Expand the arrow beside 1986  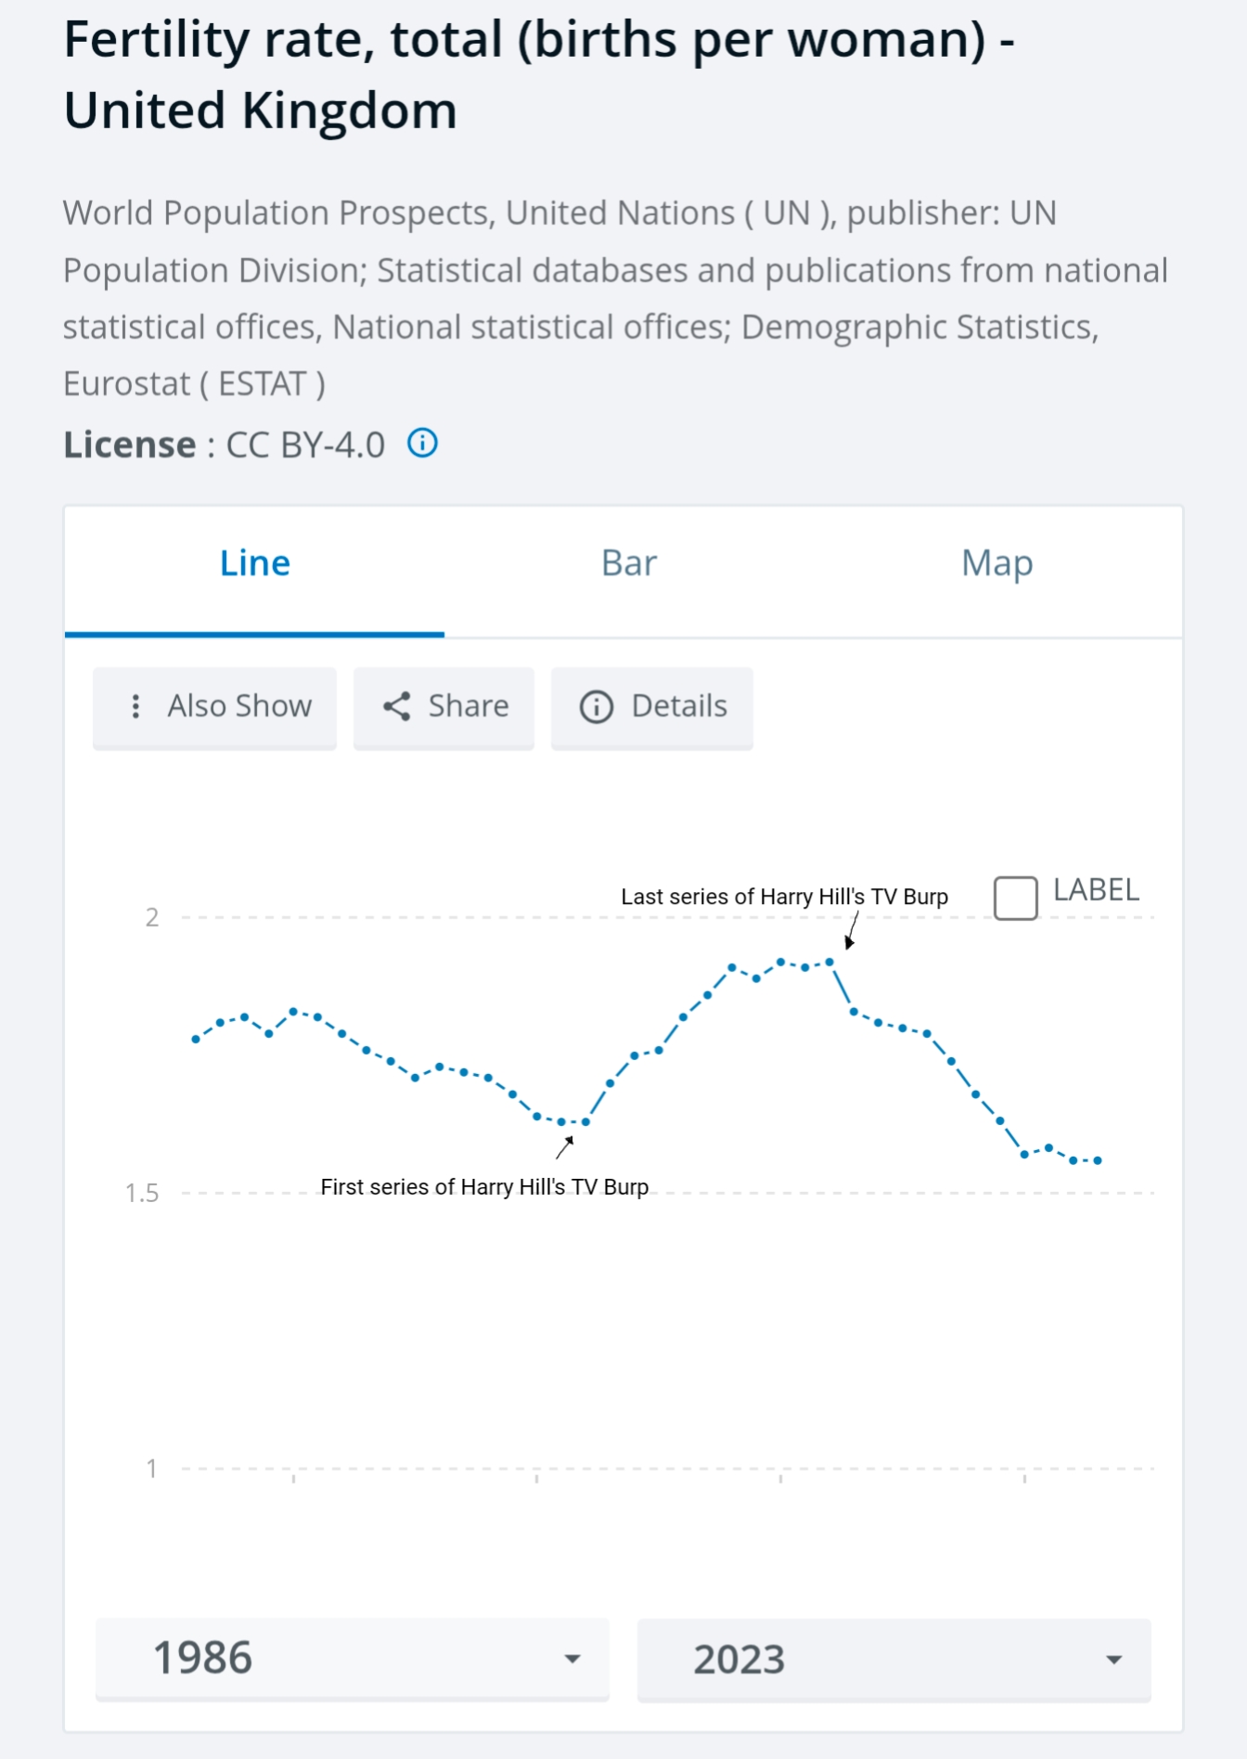[572, 1659]
